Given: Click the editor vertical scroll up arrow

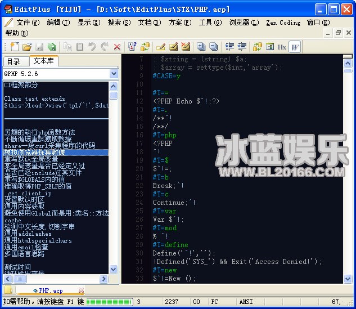Looking at the screenshot, I should 348,63.
